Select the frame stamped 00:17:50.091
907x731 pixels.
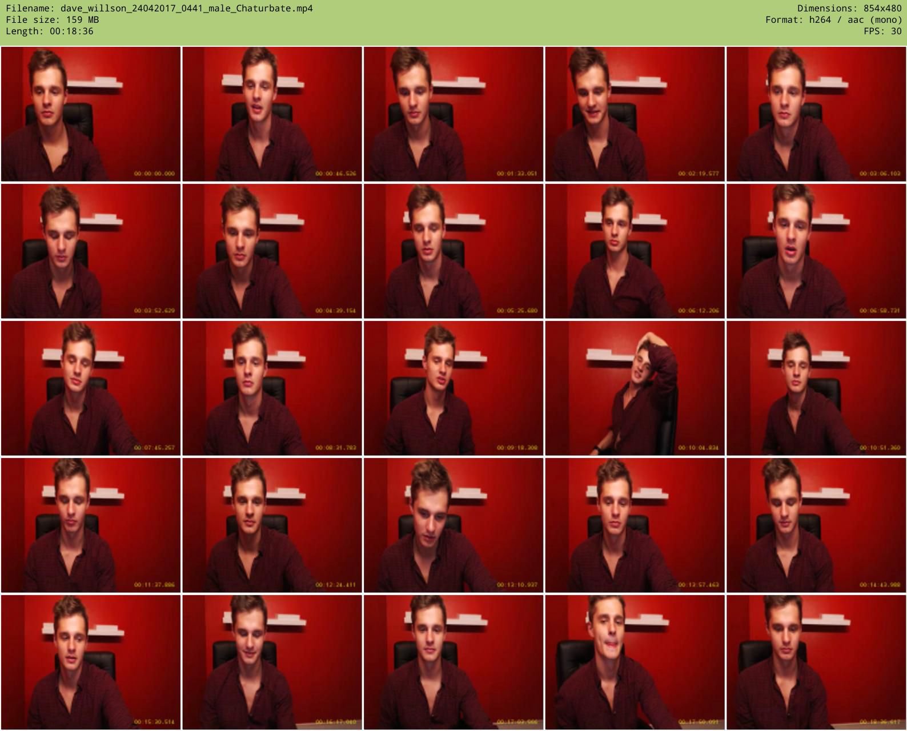click(x=635, y=662)
